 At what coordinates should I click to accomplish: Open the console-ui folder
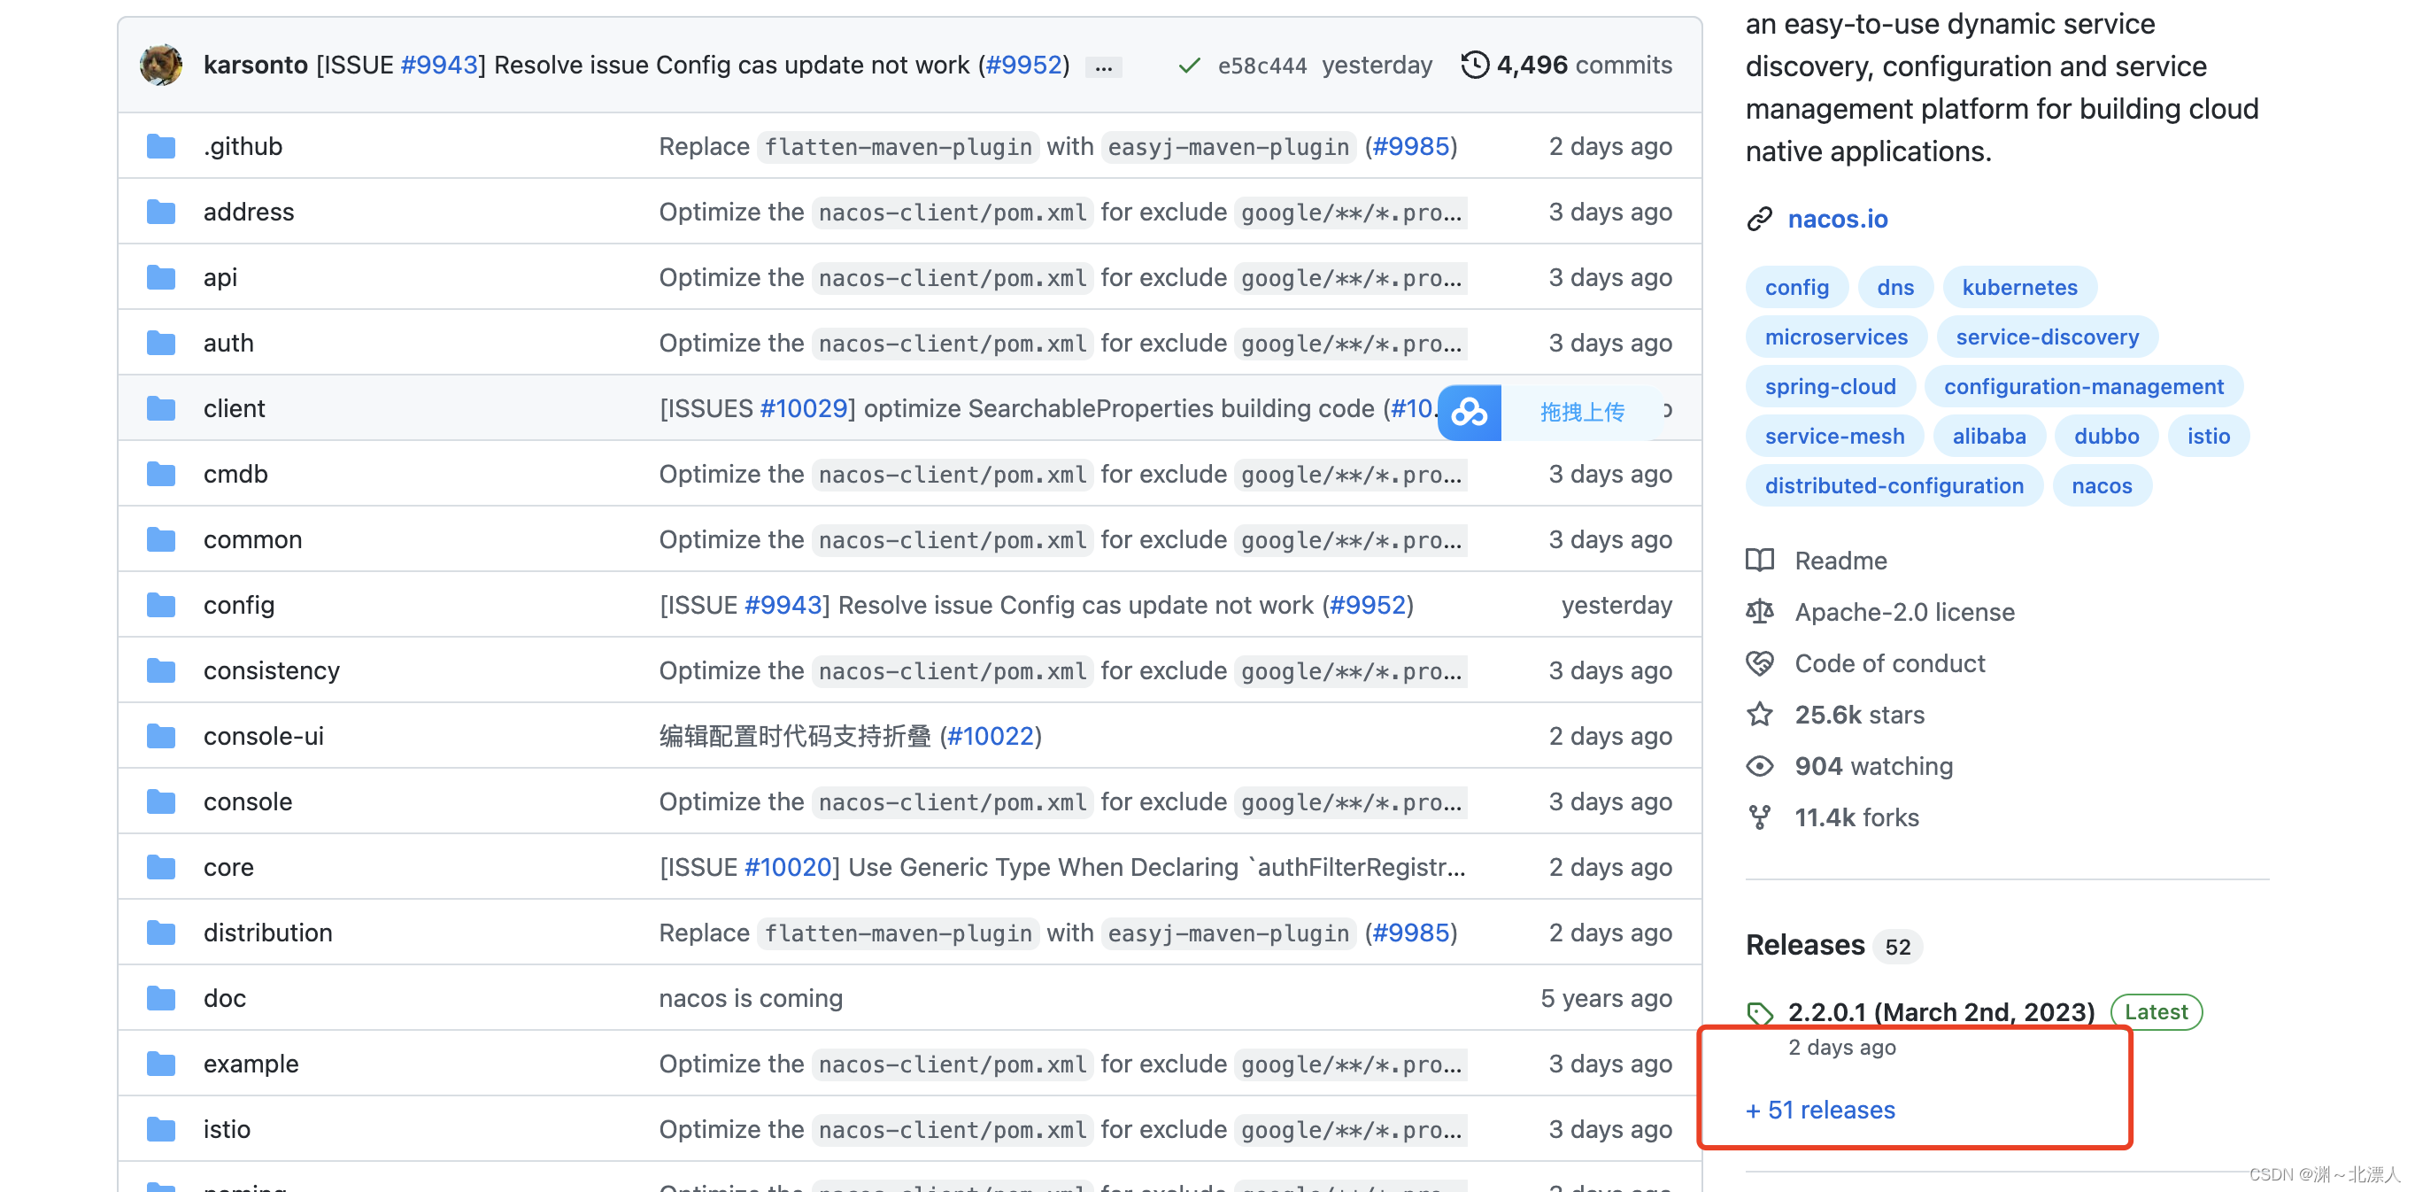pos(264,736)
